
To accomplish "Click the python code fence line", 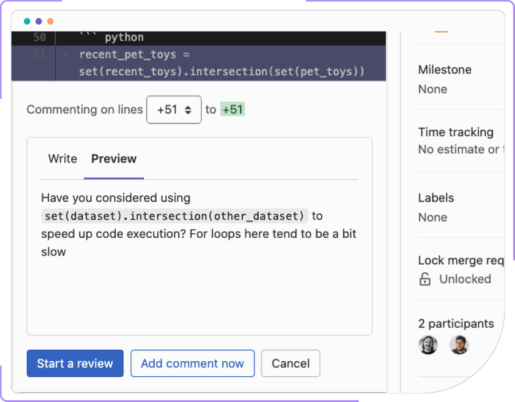I will click(112, 37).
